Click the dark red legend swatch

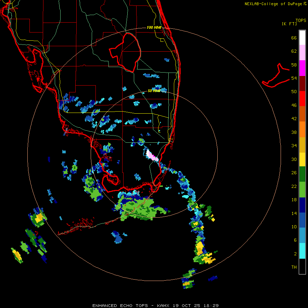302,84
